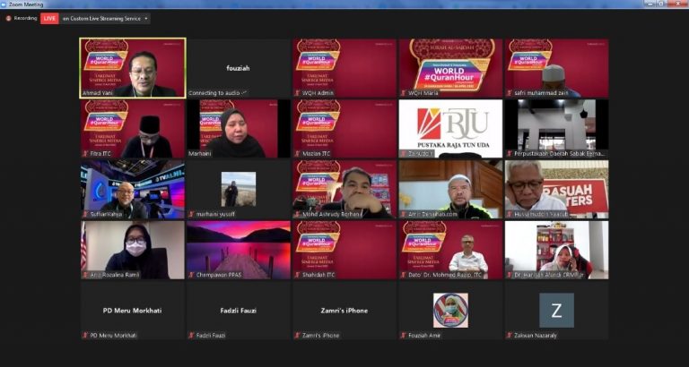
Task: Select the Ahmad Yani active speaker video tile
Action: click(133, 68)
